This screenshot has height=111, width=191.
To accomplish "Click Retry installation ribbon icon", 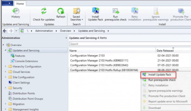I will point(135,11).
